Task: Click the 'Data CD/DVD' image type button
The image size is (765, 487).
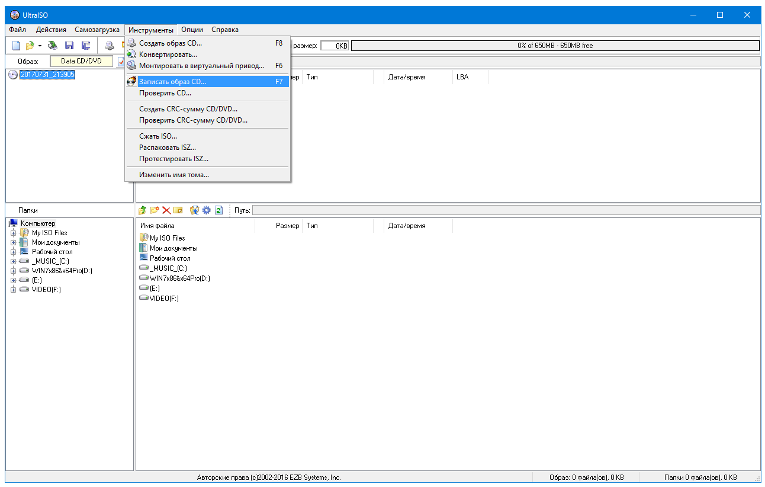Action: (81, 61)
